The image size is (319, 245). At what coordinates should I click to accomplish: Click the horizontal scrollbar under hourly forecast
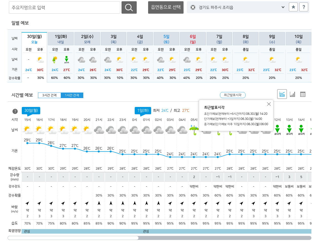73,238
